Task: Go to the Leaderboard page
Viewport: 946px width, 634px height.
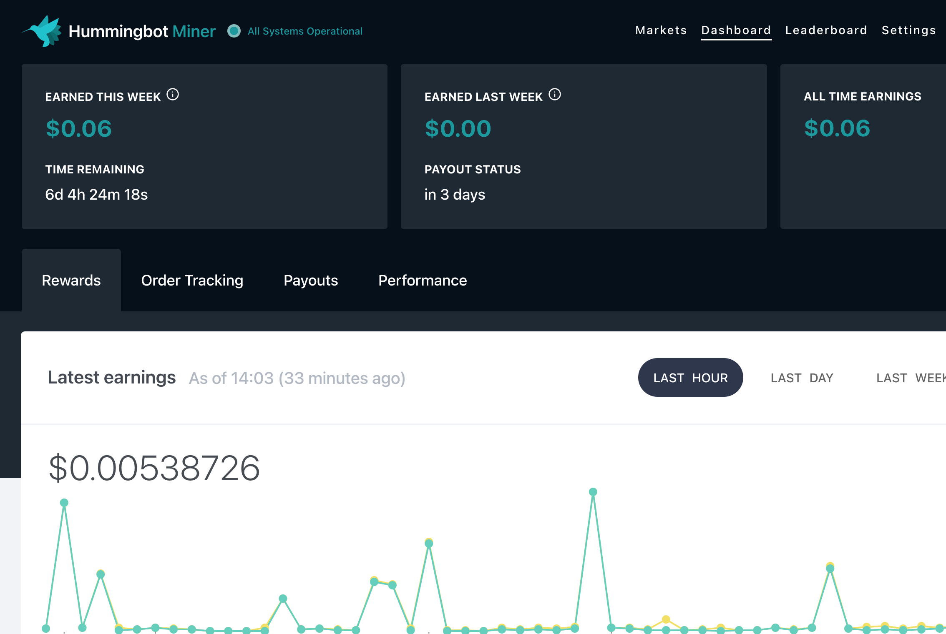Action: 826,30
